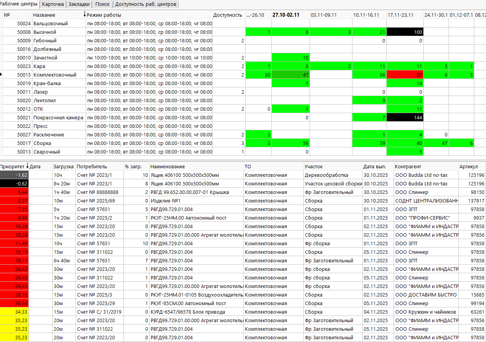Click the sort arrow in the Название header
Screen dimensions: 486x342
click(x=85, y=15)
